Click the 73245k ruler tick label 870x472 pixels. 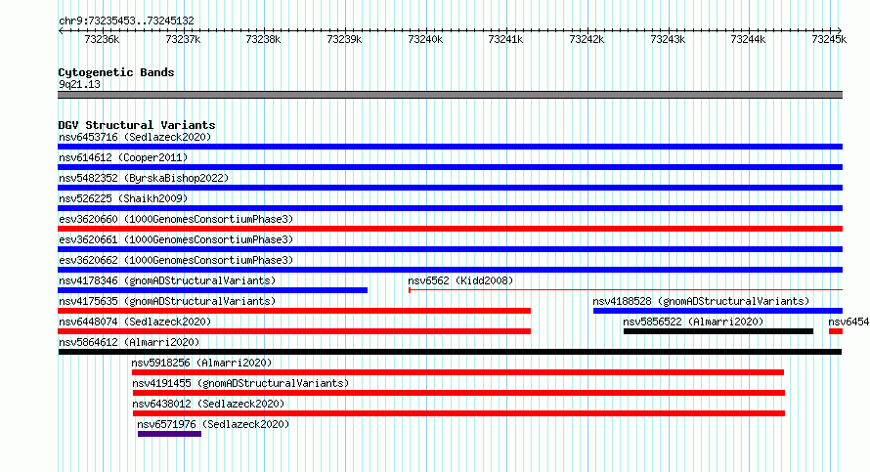(829, 39)
